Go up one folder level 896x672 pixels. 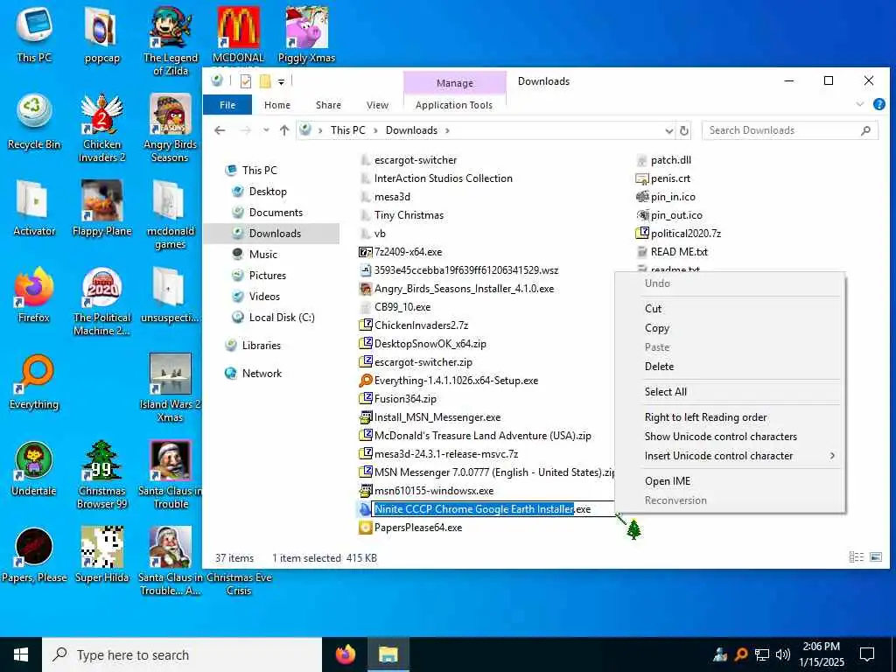click(284, 130)
